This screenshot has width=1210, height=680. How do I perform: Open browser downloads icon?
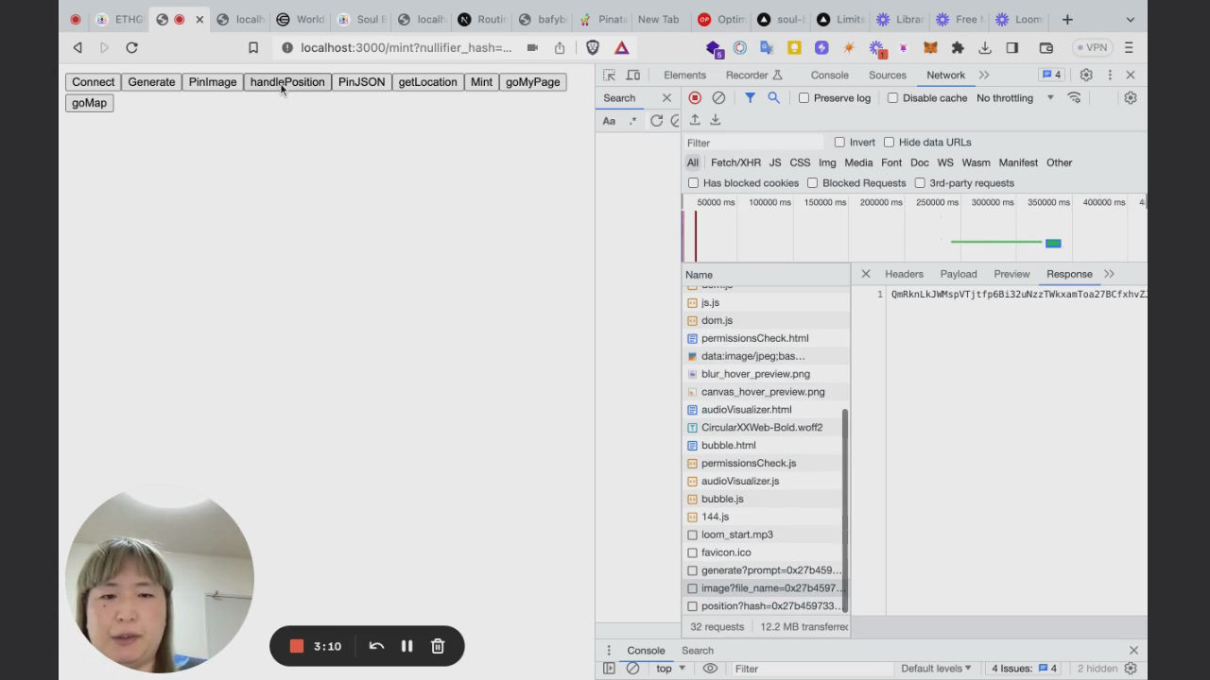click(984, 47)
